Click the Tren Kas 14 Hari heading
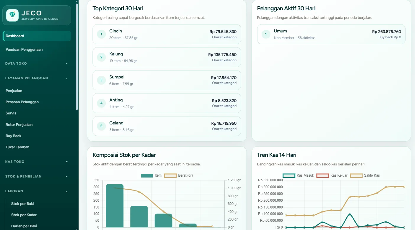 point(277,155)
